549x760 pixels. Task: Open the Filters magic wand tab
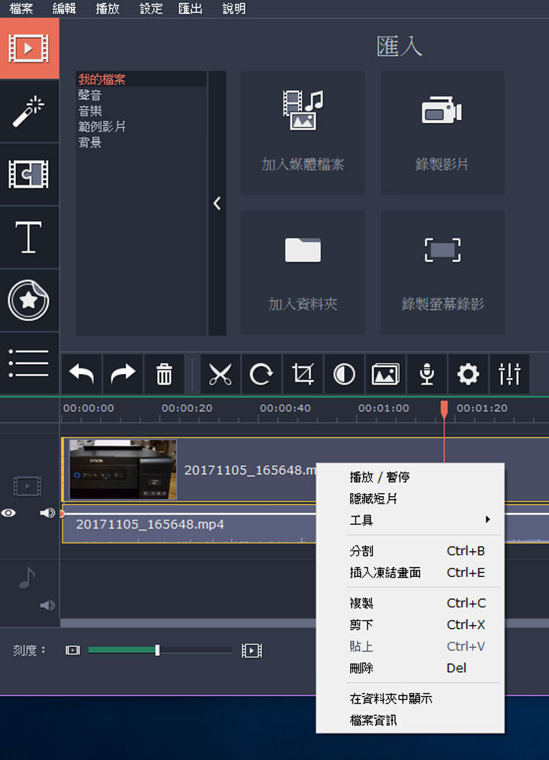click(x=29, y=111)
